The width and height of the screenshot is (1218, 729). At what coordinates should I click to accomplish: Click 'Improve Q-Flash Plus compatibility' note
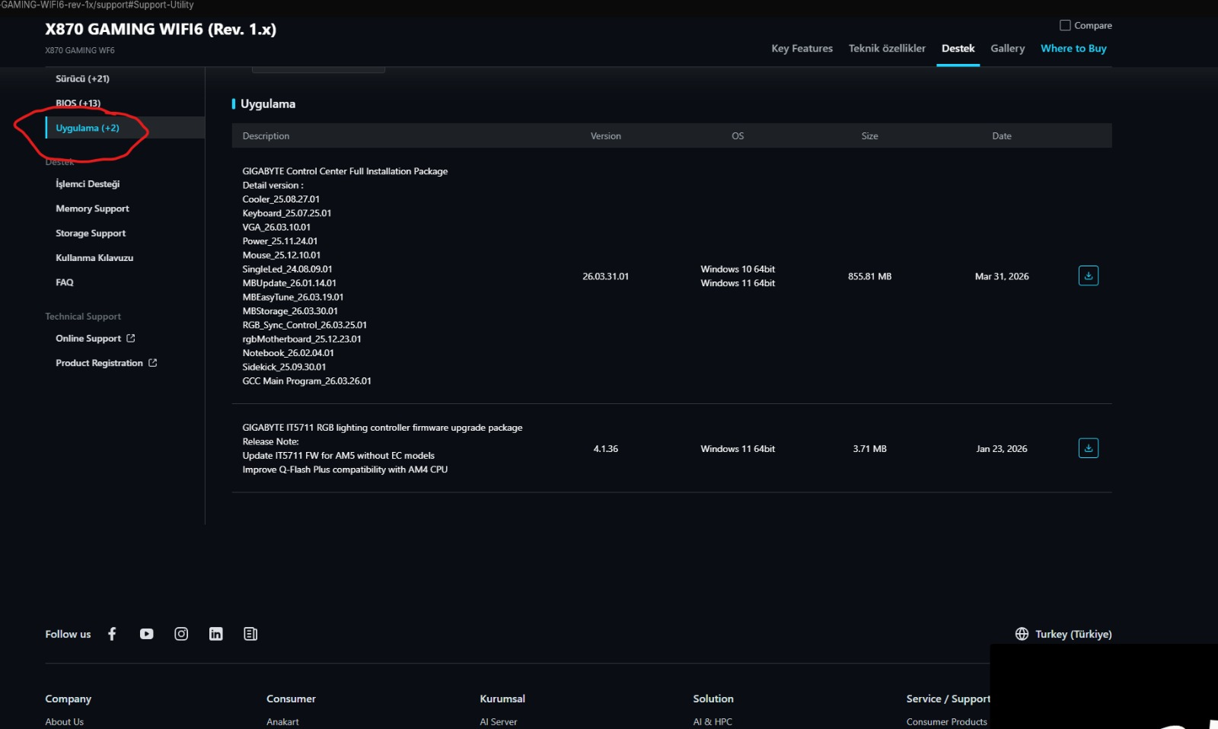tap(345, 470)
